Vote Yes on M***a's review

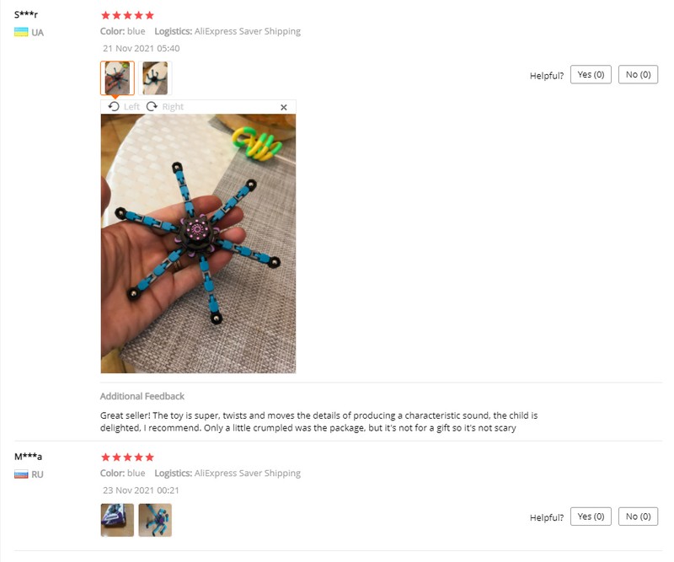click(591, 517)
